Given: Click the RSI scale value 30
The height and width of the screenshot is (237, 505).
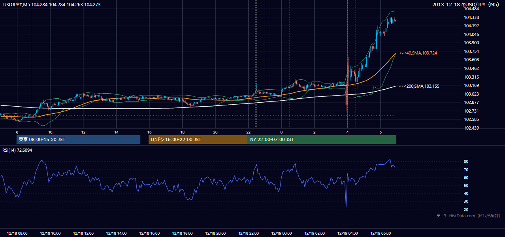Looking at the screenshot, I should 466,201.
